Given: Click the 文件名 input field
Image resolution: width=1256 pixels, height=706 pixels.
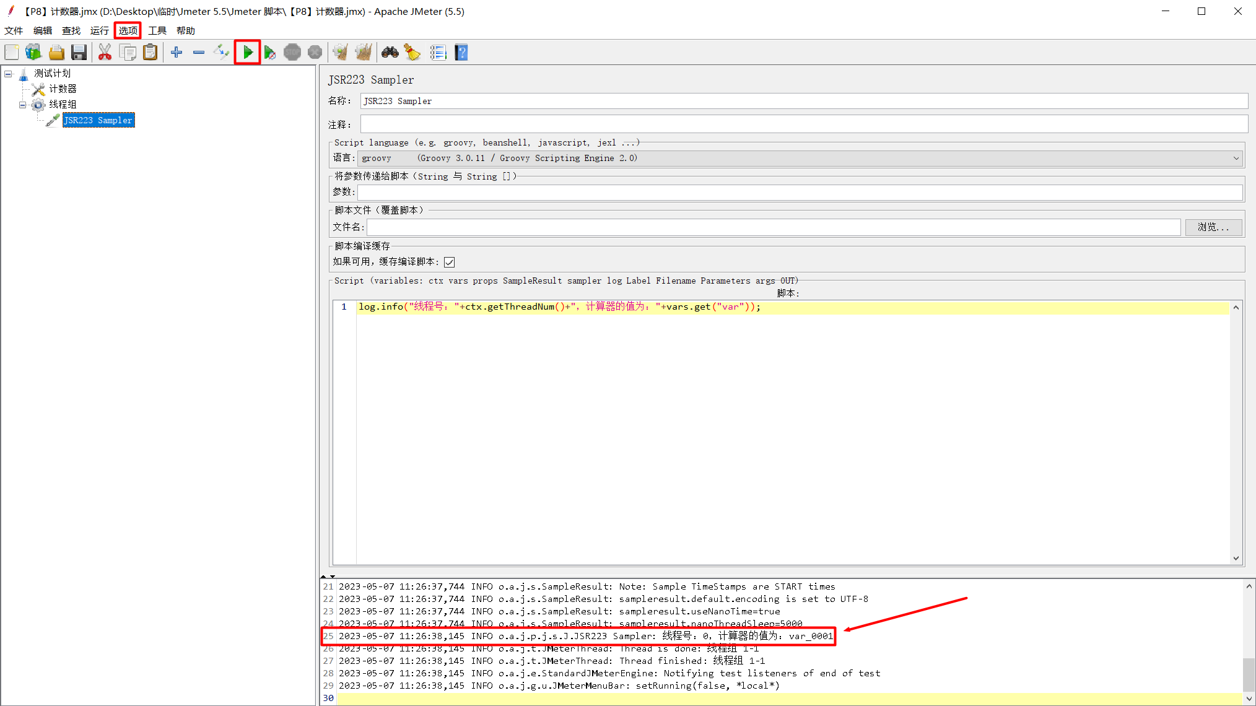Looking at the screenshot, I should 774,227.
